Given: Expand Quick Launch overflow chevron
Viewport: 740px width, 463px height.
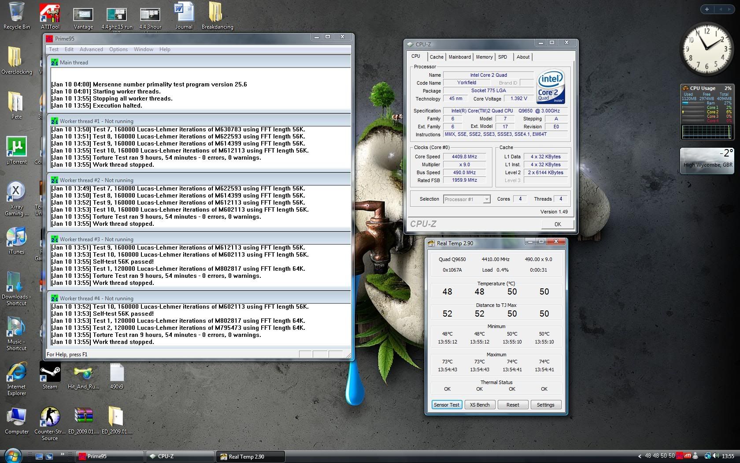Looking at the screenshot, I should tap(62, 454).
